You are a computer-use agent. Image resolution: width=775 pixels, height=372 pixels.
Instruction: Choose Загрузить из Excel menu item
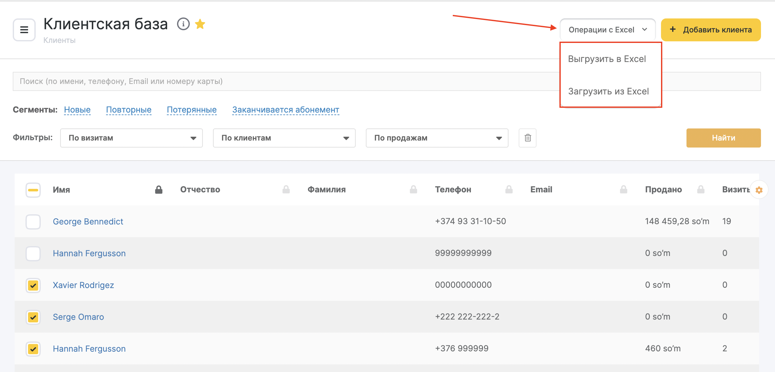point(608,92)
